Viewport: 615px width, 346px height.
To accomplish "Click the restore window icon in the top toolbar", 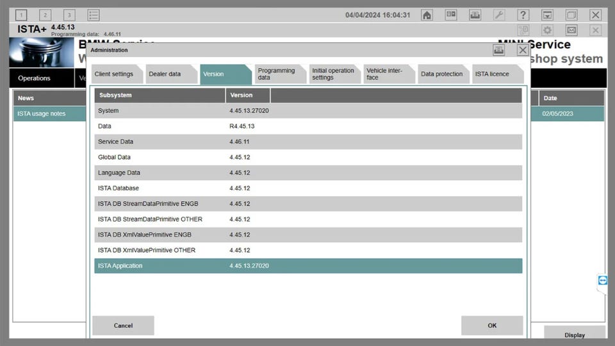I will 571,15.
